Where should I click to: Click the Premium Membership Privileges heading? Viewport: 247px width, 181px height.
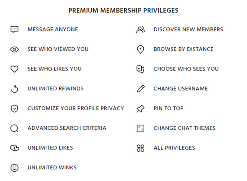[x=124, y=10]
